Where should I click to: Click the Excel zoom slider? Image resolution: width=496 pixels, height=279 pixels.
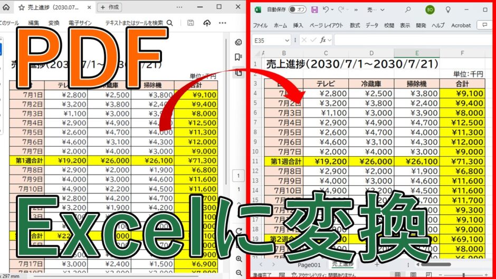(464, 275)
